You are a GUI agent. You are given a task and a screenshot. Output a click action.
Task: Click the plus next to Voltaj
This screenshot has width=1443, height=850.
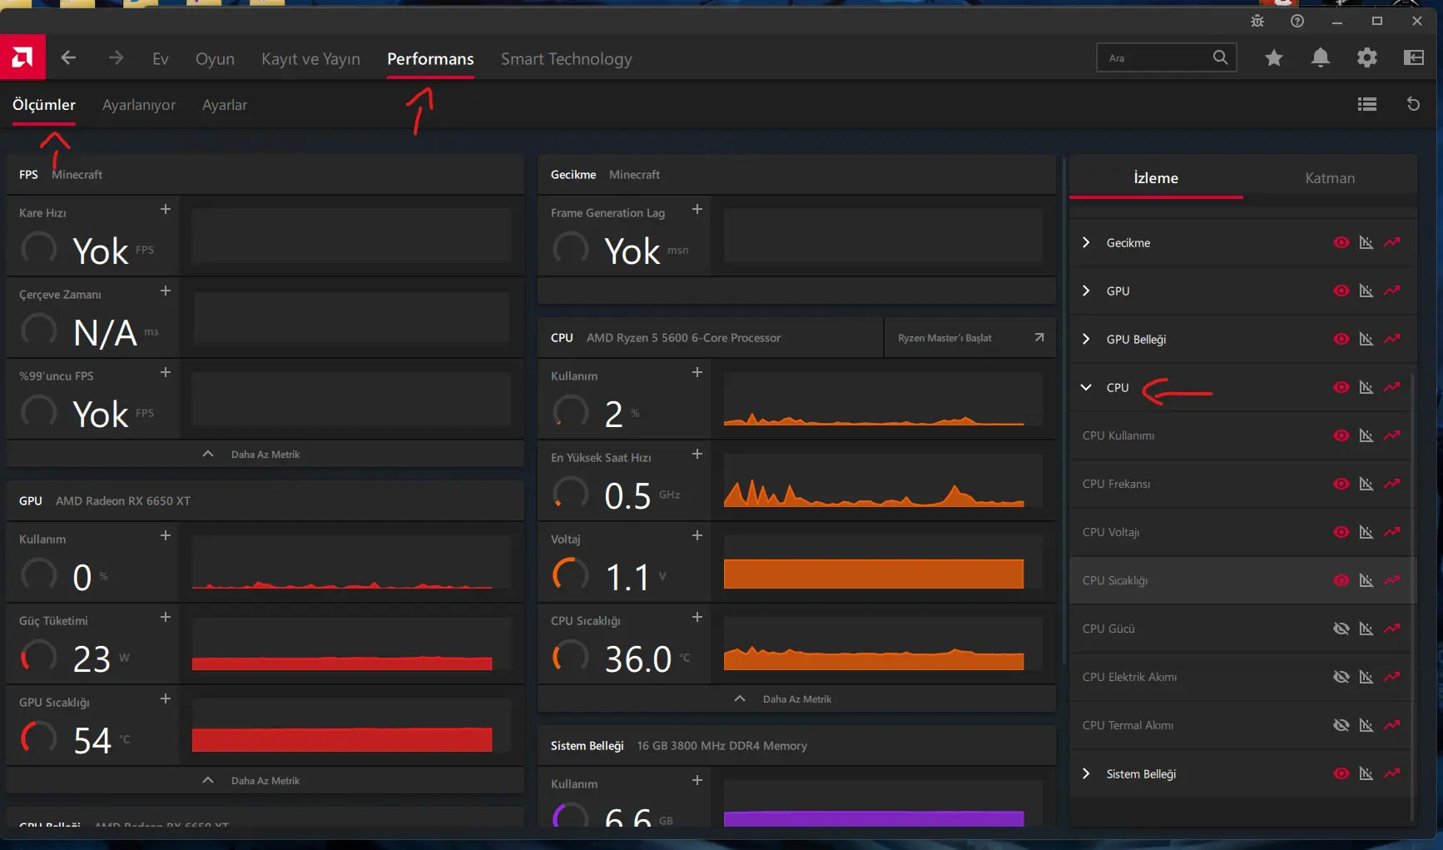(x=697, y=535)
